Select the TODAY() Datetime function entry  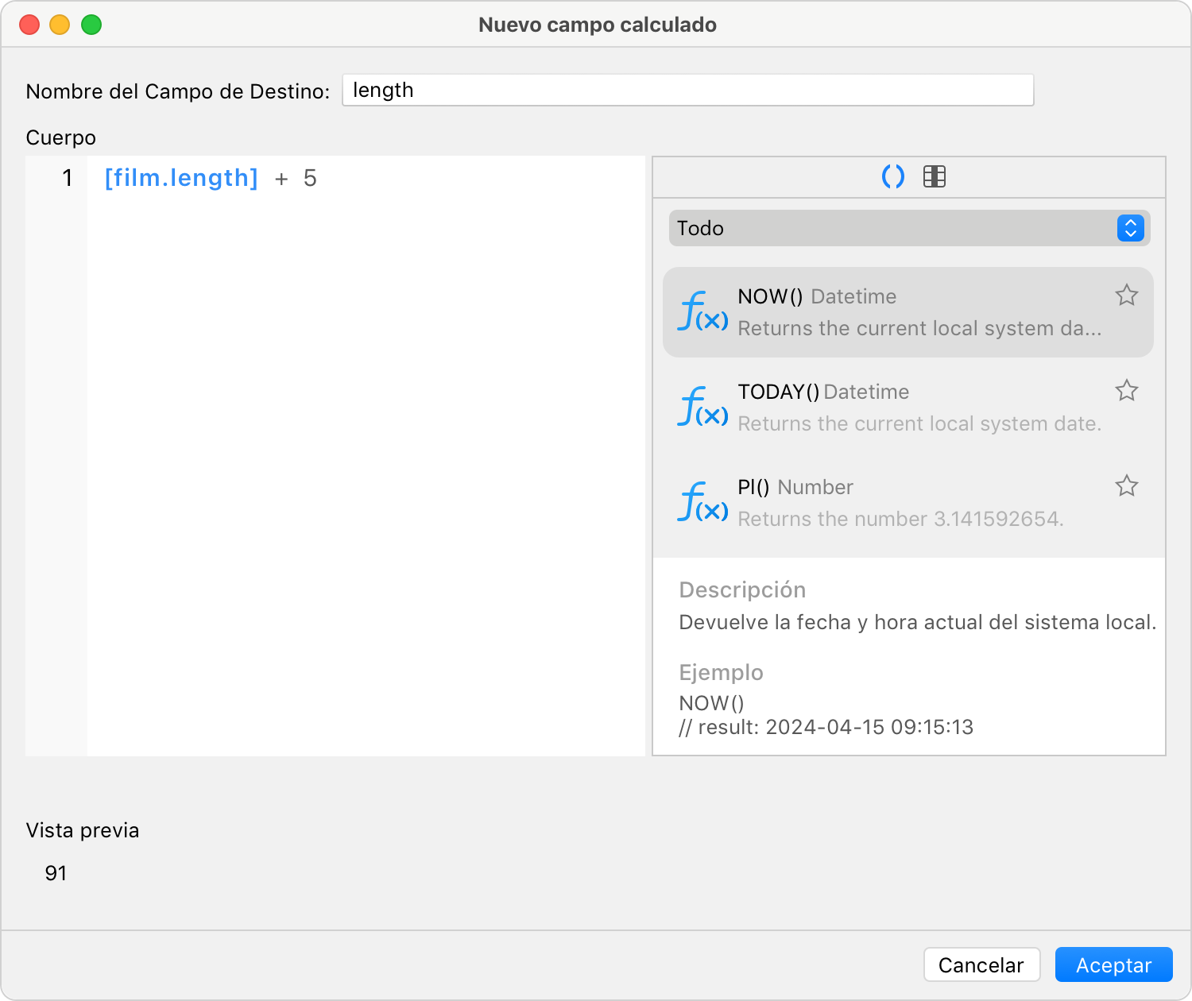click(908, 408)
